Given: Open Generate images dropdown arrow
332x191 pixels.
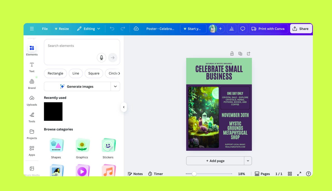Looking at the screenshot, I should pos(115,87).
